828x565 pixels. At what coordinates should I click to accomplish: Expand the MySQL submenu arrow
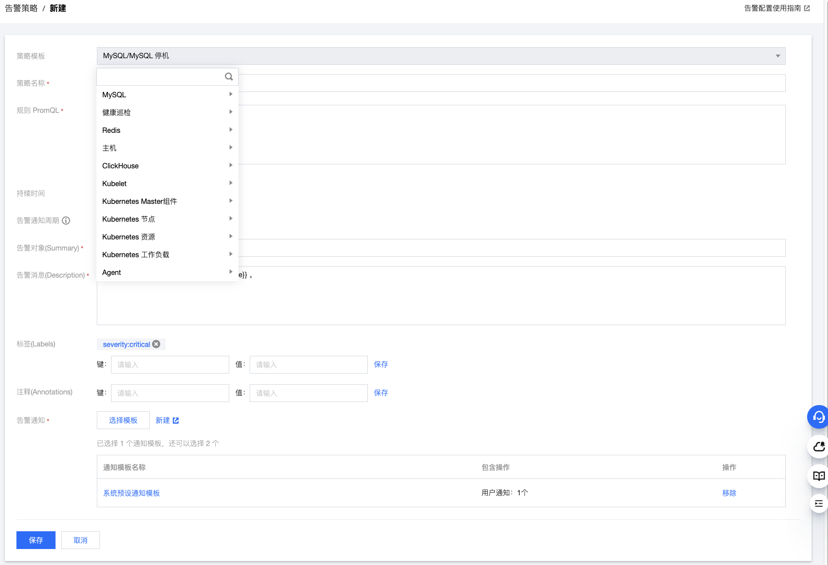point(231,94)
